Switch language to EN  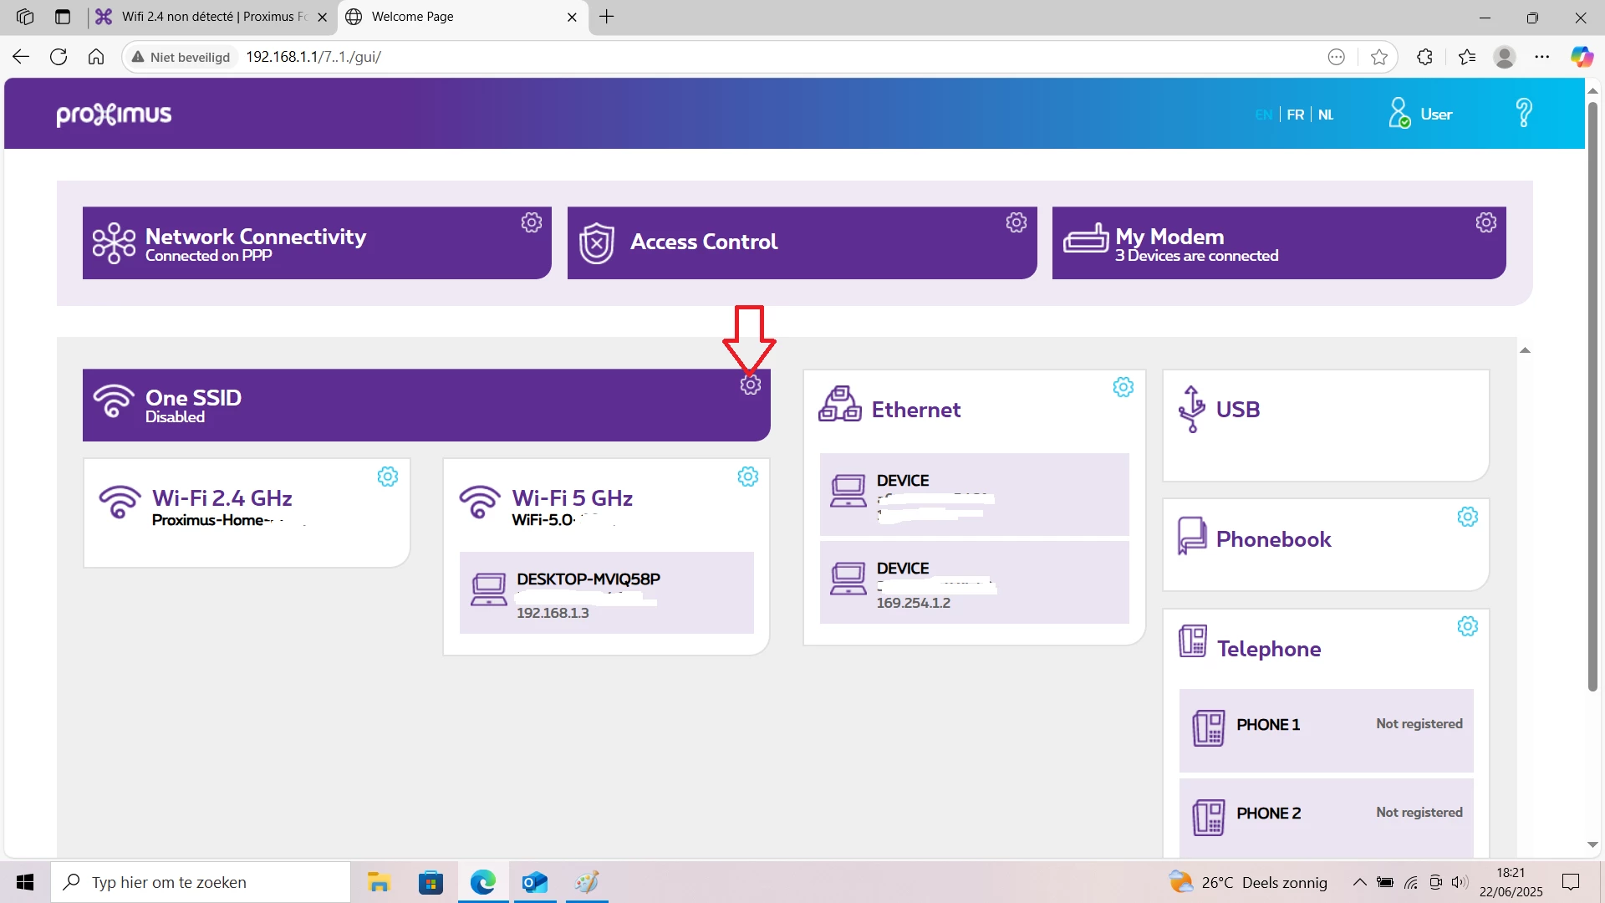point(1264,115)
